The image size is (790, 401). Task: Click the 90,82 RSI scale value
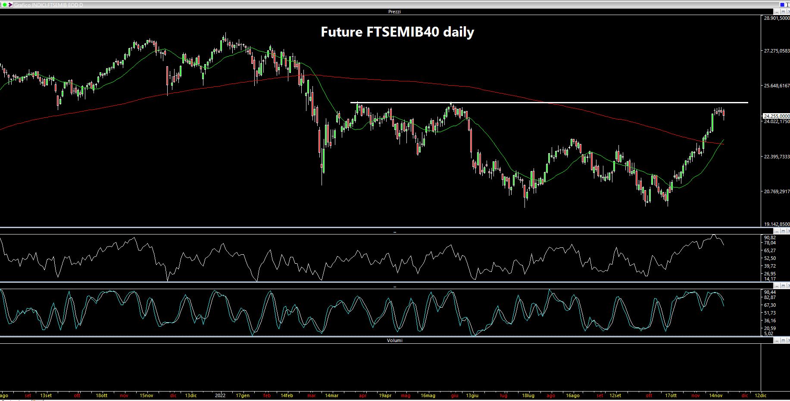(770, 238)
